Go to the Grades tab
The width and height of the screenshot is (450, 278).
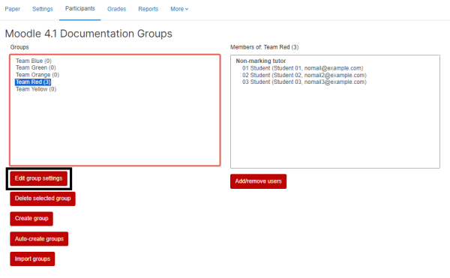point(116,9)
